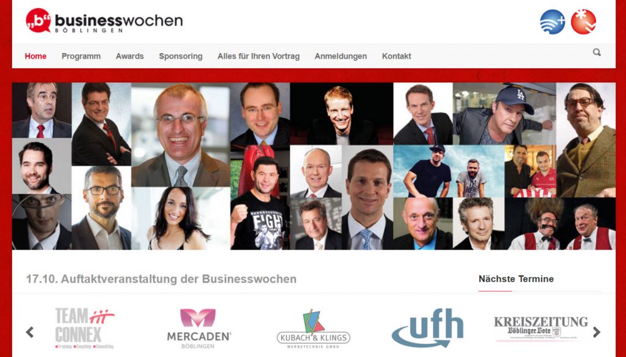The height and width of the screenshot is (357, 626).
Task: Open the Programm menu
Action: pyautogui.click(x=81, y=56)
